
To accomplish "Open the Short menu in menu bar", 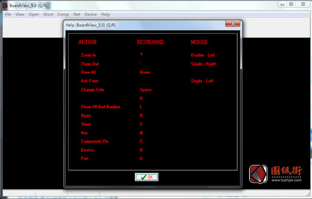I will point(48,15).
